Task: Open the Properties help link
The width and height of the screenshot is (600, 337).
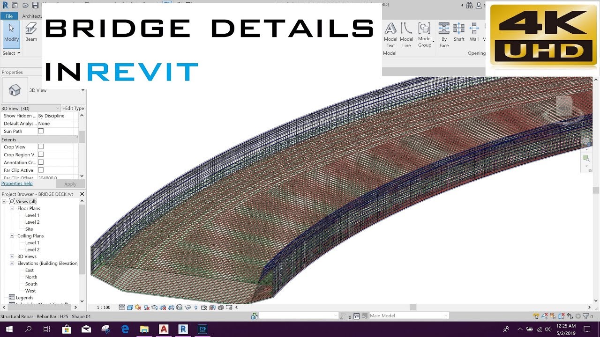Action: click(17, 183)
